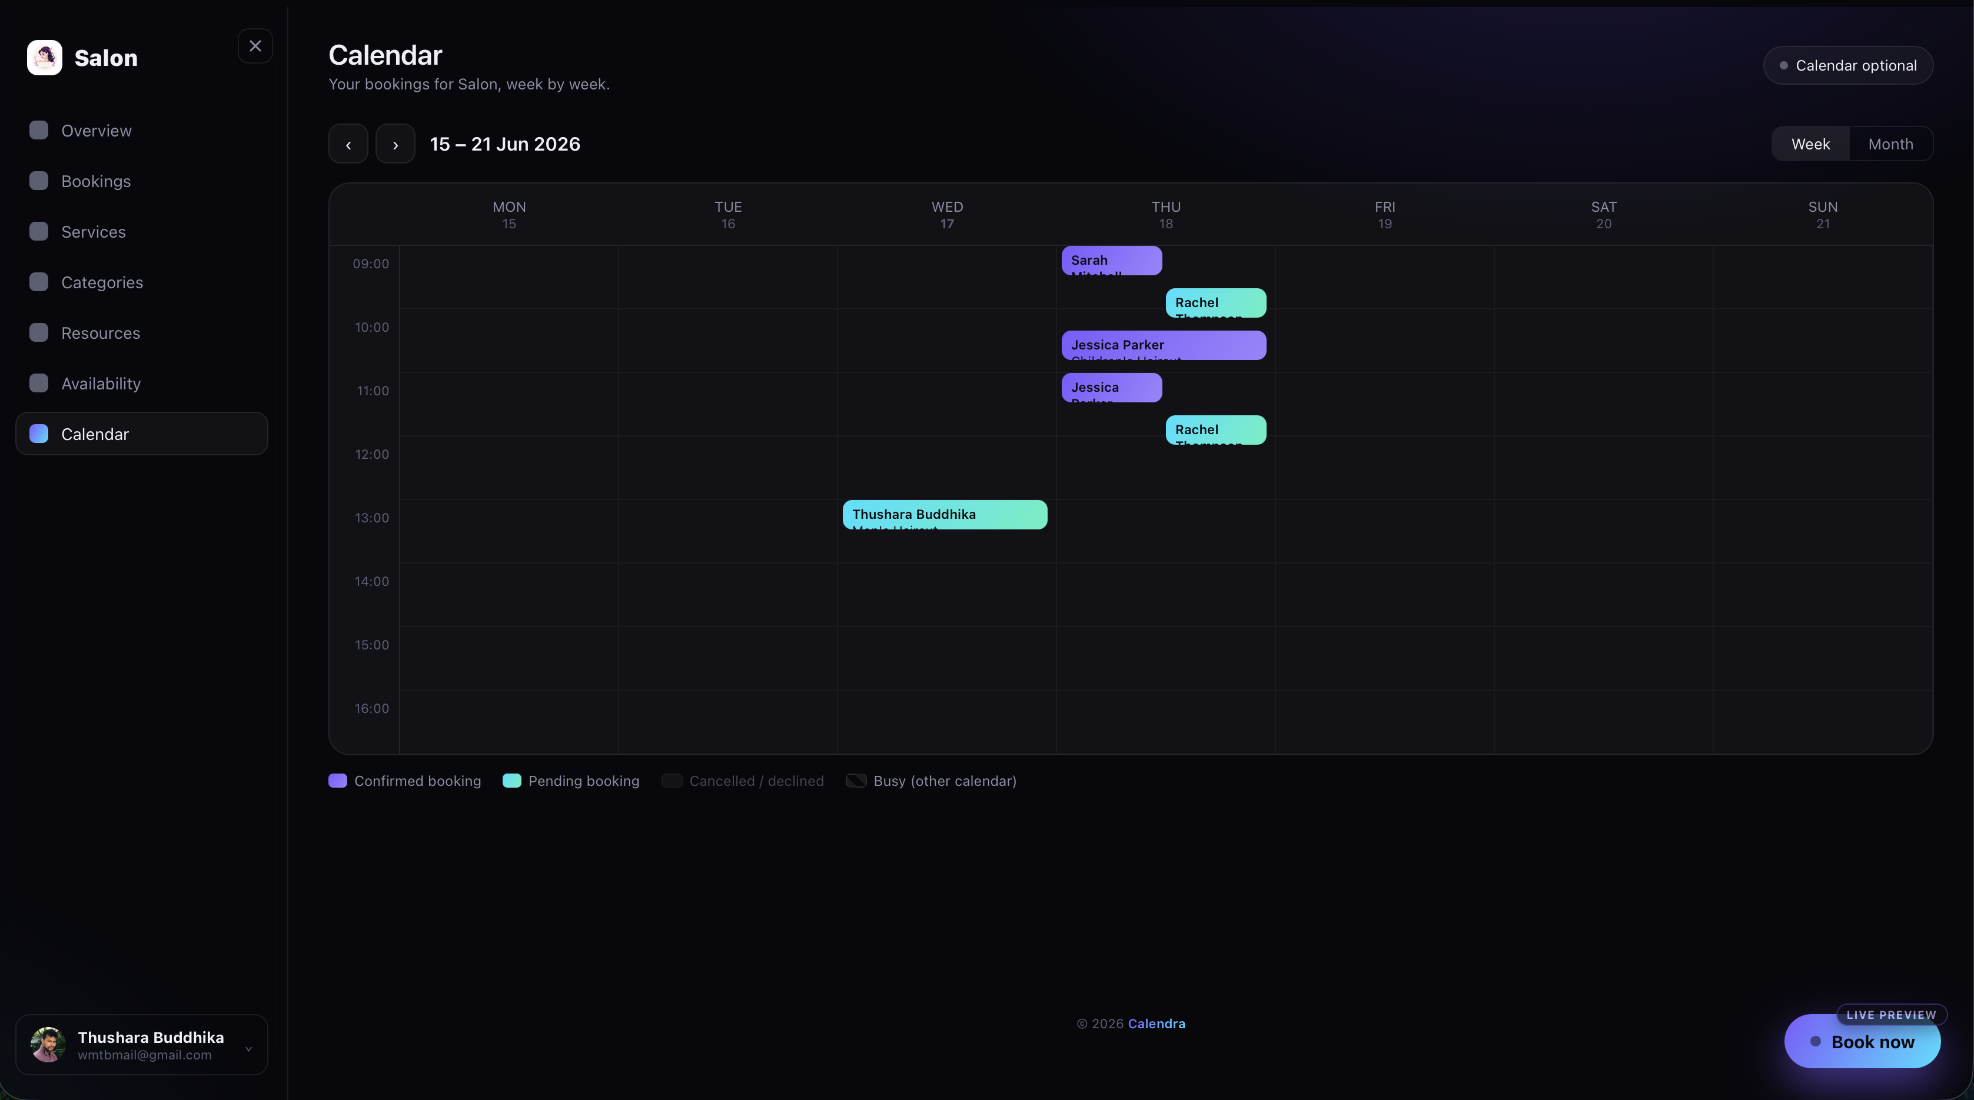Image resolution: width=1974 pixels, height=1100 pixels.
Task: Click the Busy (other calendar) legend swatch
Action: [x=856, y=781]
